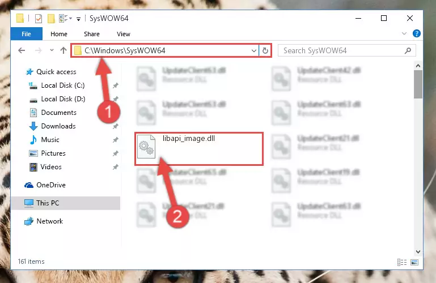The width and height of the screenshot is (436, 283).
Task: Select the libapi_image.dll file
Action: (x=199, y=149)
